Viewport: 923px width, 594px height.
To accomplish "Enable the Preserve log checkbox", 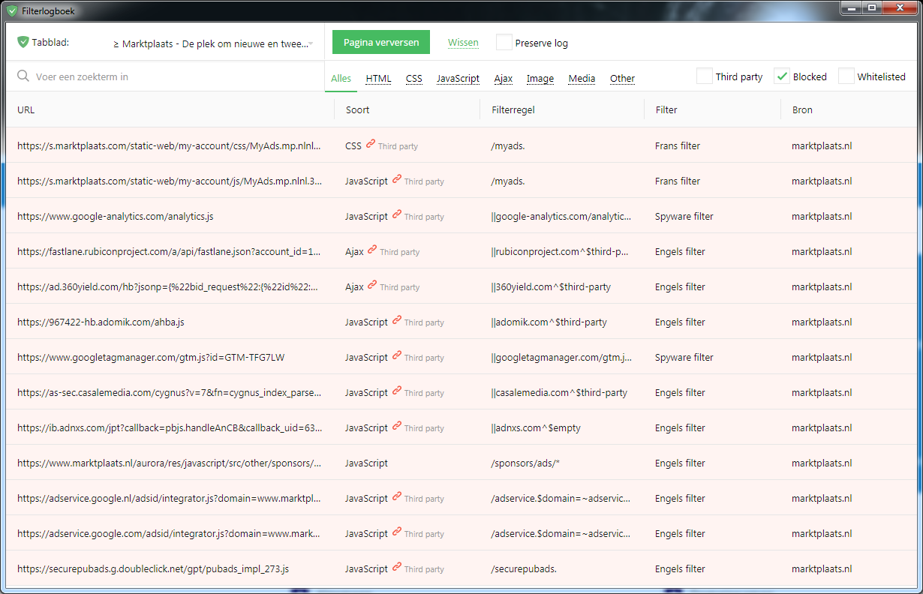I will [x=504, y=43].
